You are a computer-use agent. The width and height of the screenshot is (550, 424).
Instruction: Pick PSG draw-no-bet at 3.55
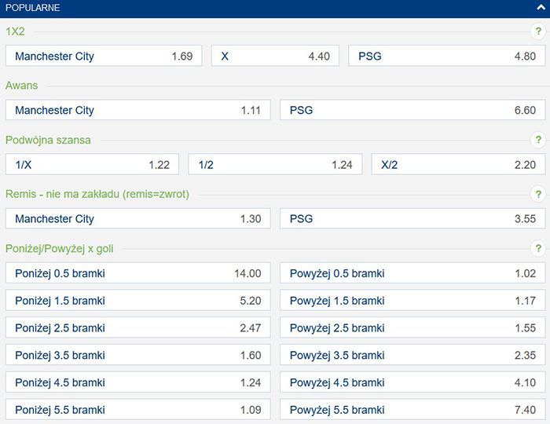point(412,219)
